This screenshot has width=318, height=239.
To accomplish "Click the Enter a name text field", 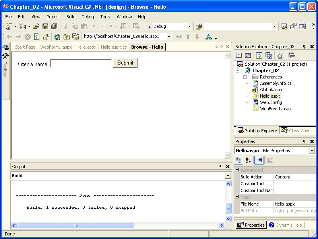I will pyautogui.click(x=81, y=63).
